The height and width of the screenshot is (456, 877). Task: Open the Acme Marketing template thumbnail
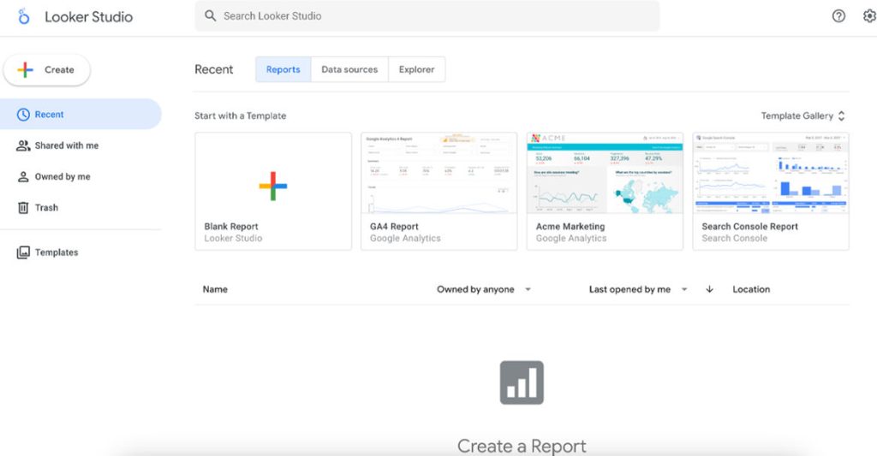tap(605, 174)
